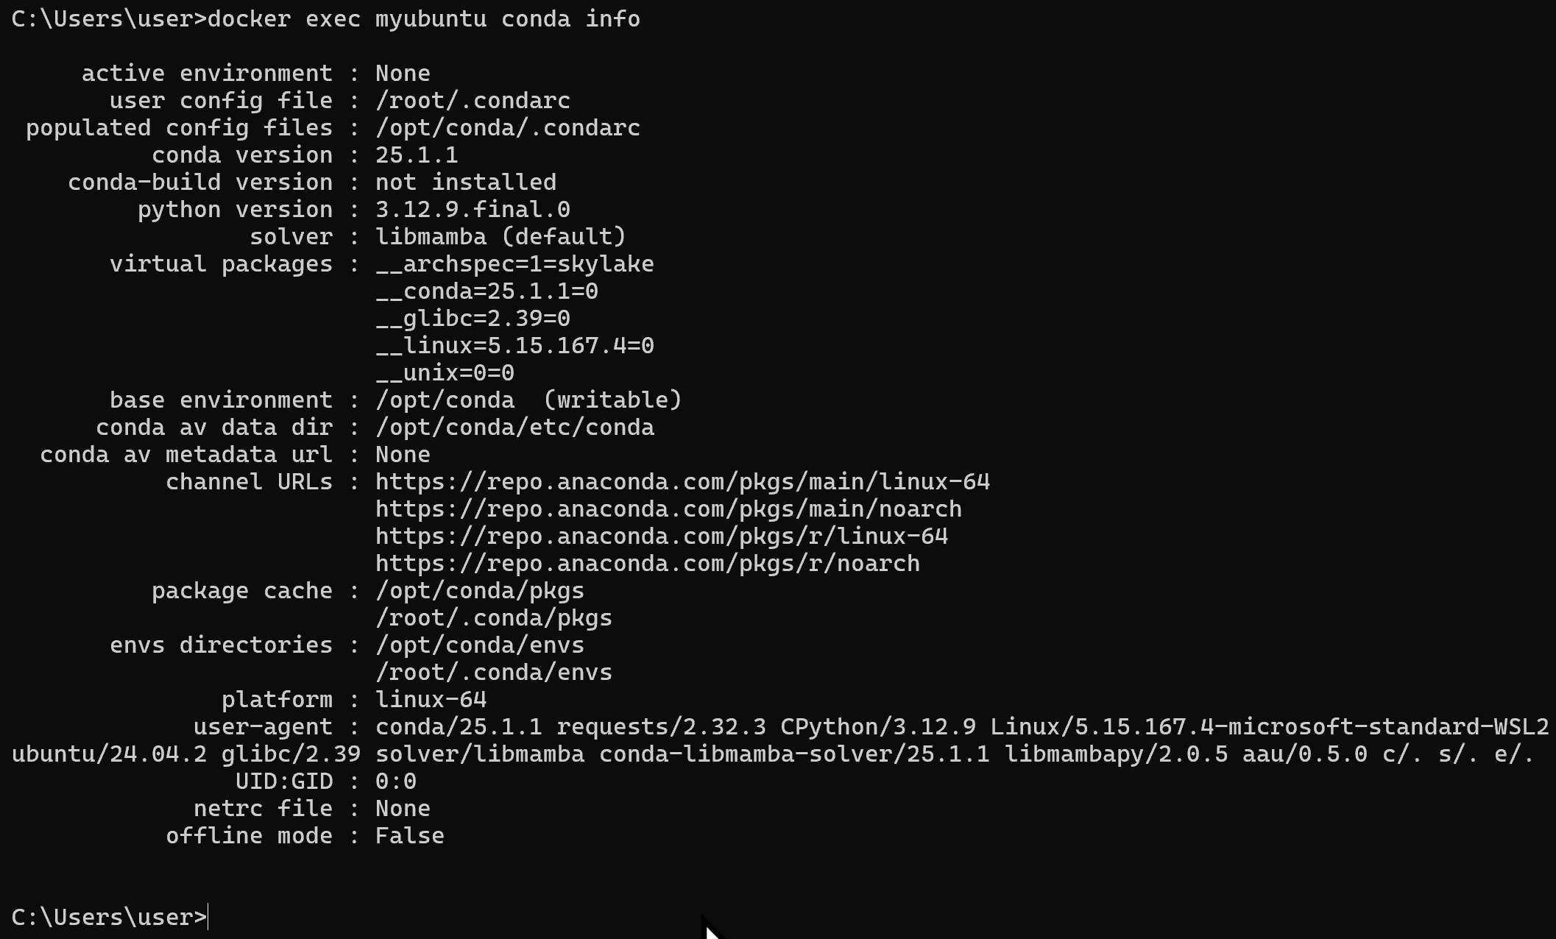Click the __glibc=2.39=0 virtual package line
The width and height of the screenshot is (1556, 939).
click(473, 319)
